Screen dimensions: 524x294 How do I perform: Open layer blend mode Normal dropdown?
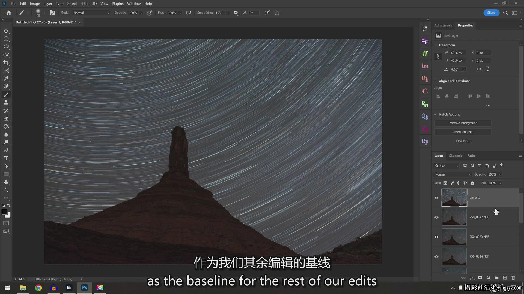tap(452, 174)
